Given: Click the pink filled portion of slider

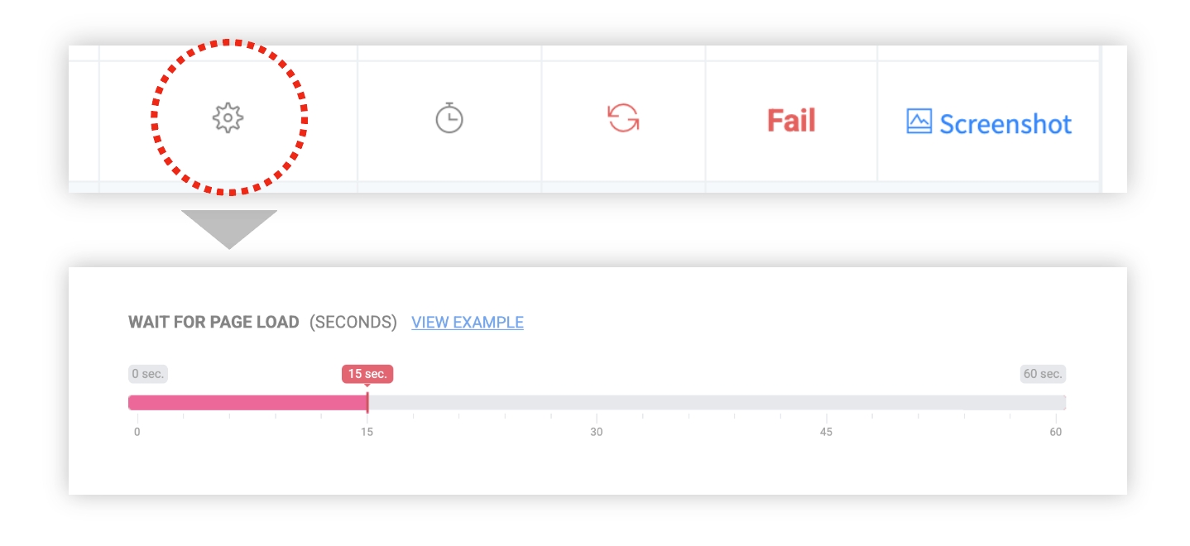Looking at the screenshot, I should (x=248, y=403).
